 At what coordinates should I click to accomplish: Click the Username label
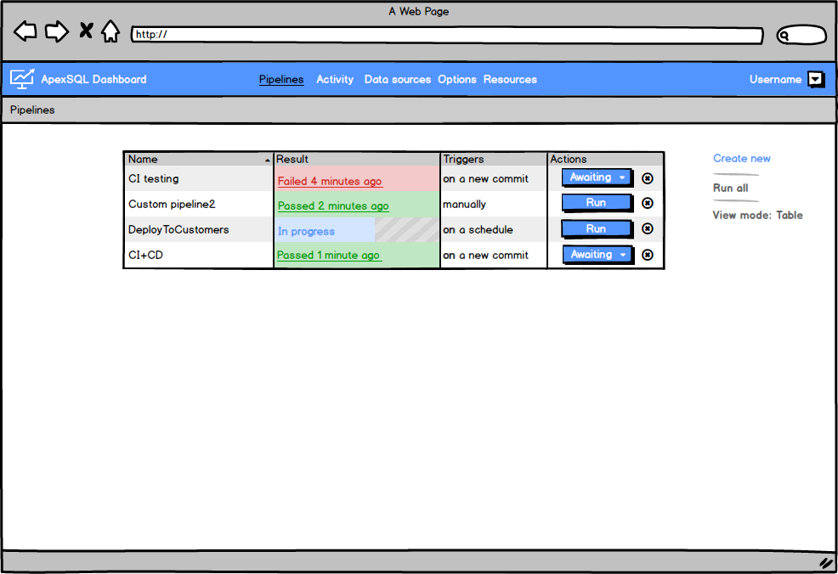[775, 79]
